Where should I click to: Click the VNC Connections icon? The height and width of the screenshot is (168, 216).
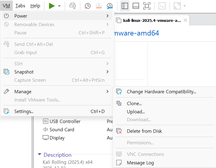click(x=119, y=154)
